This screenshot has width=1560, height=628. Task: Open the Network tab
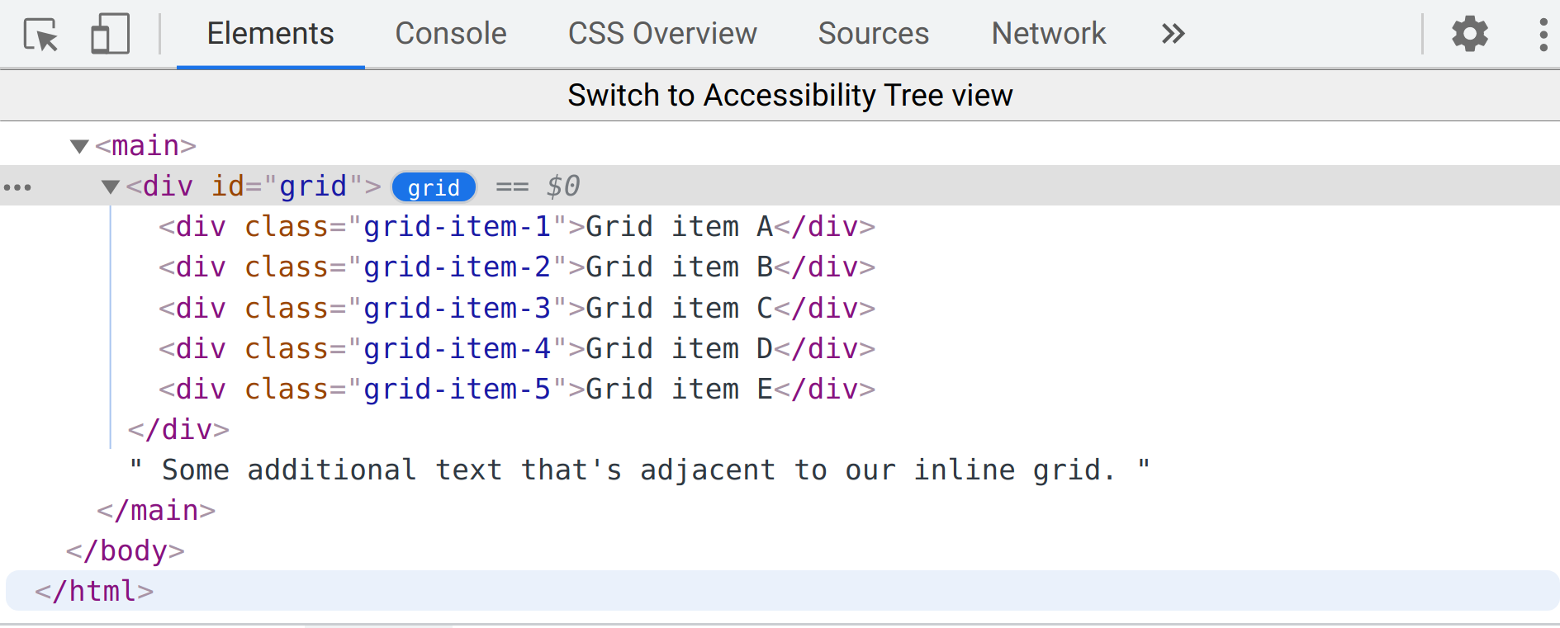[x=1049, y=34]
